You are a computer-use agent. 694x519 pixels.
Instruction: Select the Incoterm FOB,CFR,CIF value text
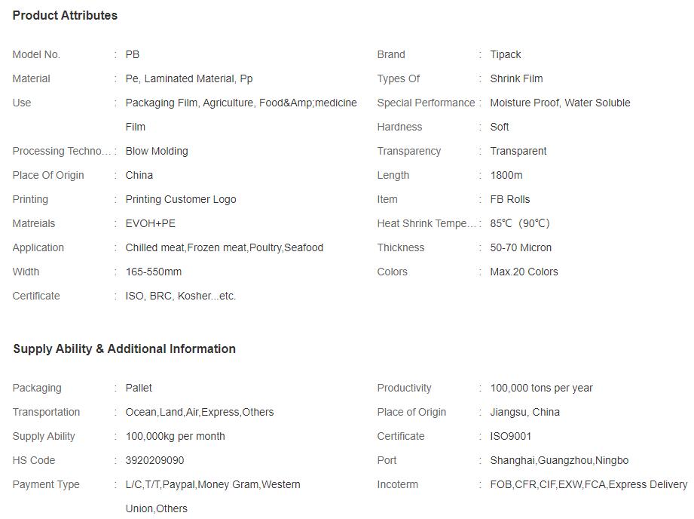pyautogui.click(x=589, y=484)
